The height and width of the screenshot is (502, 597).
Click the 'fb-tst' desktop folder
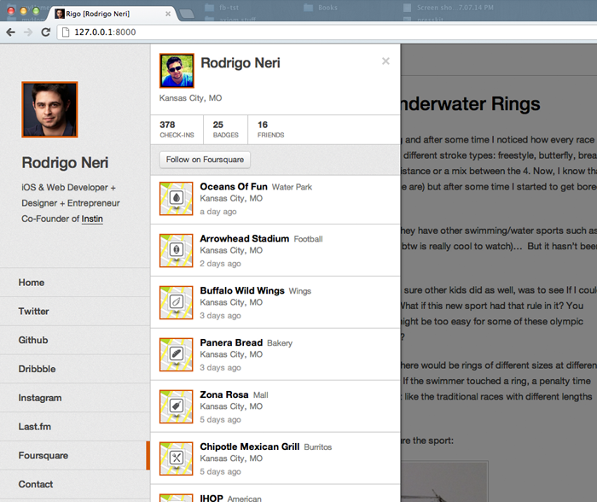(222, 8)
